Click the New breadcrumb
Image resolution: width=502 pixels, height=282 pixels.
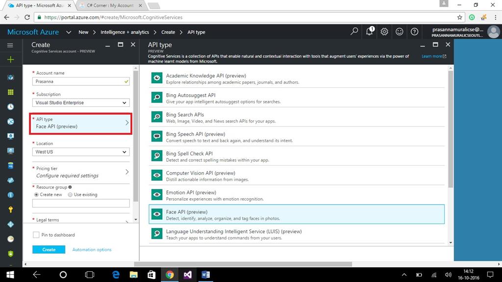click(x=83, y=32)
